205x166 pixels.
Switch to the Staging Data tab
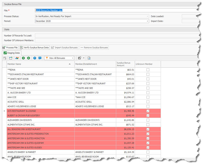click(x=12, y=53)
